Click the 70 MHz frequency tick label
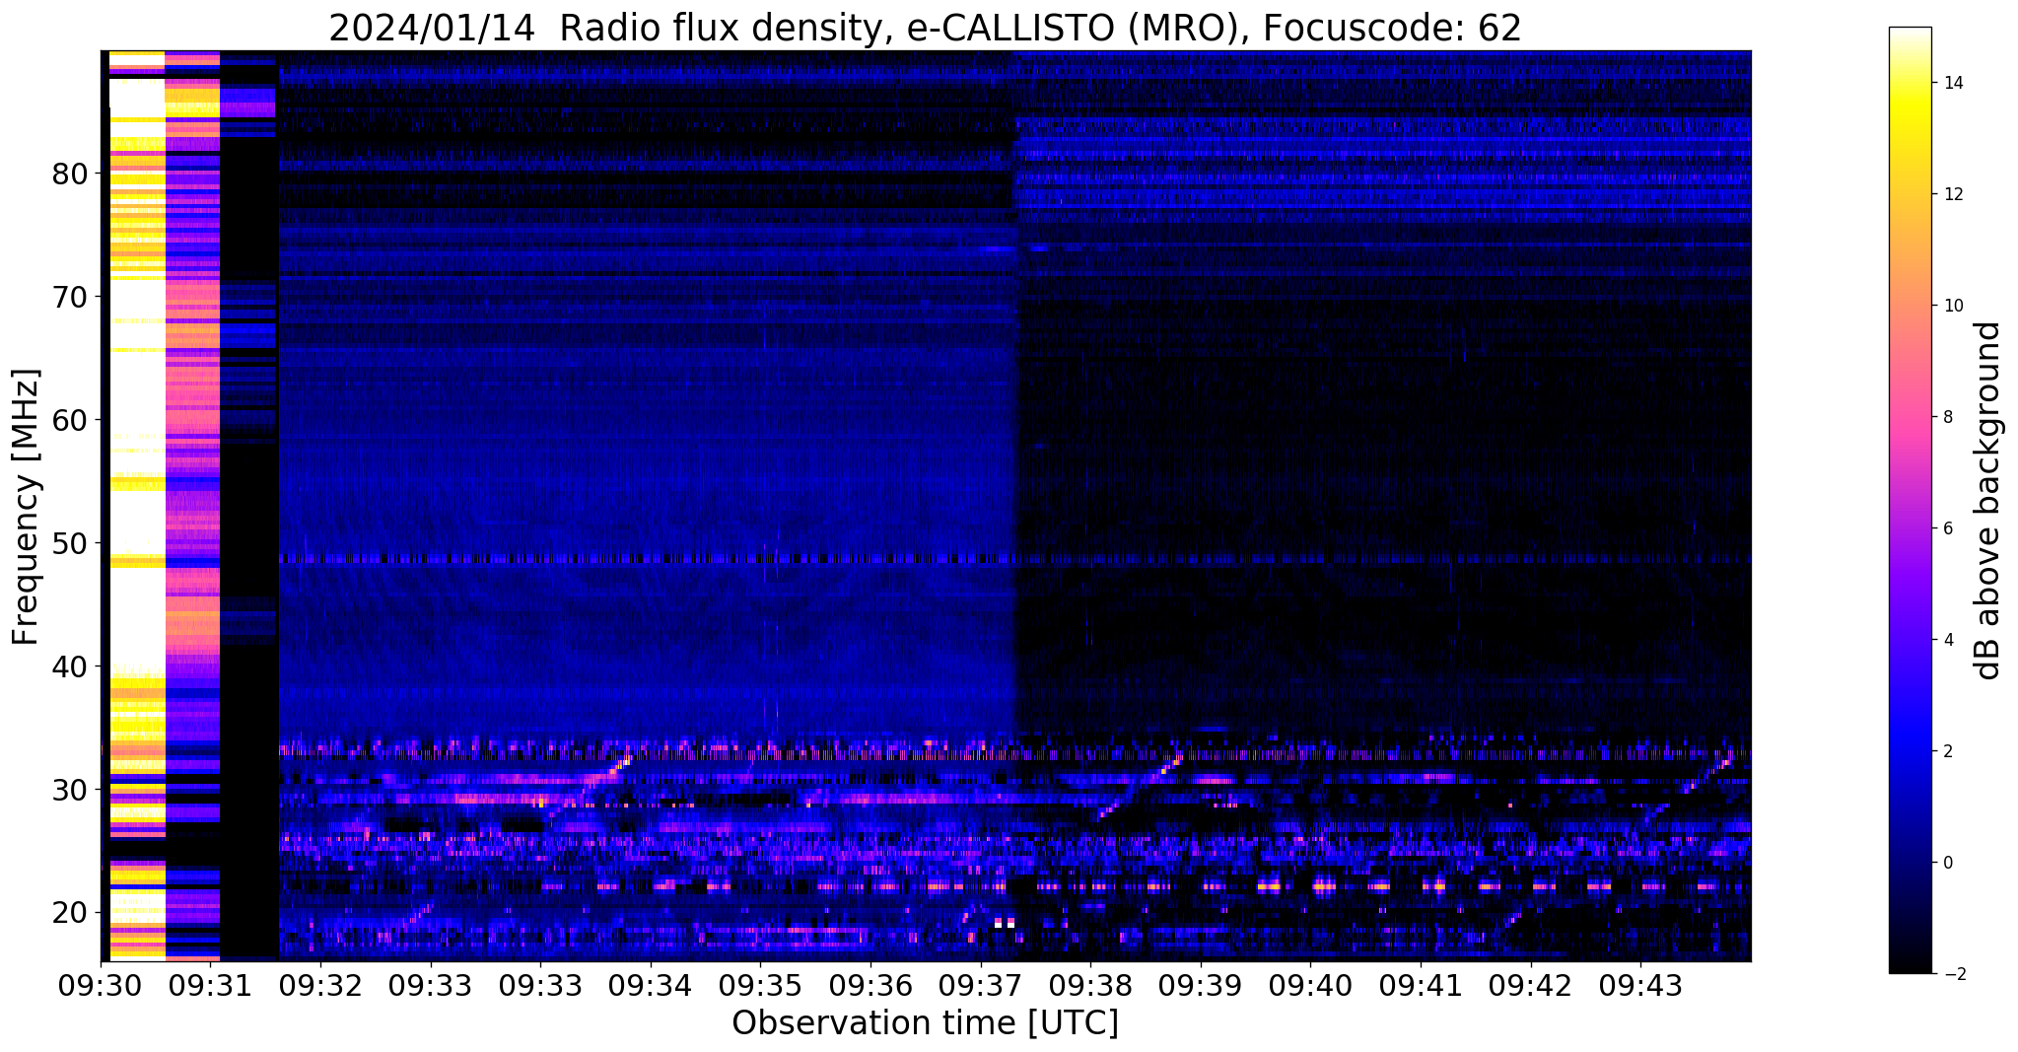Screen dimensions: 2018x1052 (70, 297)
